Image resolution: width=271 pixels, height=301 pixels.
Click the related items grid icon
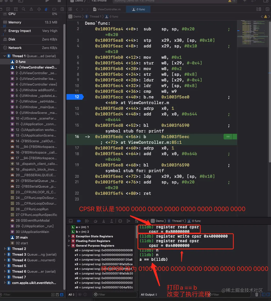point(70,9)
